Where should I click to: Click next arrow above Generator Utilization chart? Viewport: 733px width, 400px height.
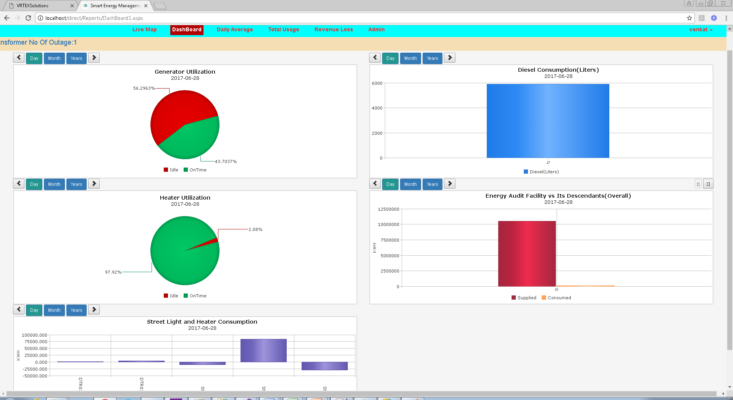point(94,58)
